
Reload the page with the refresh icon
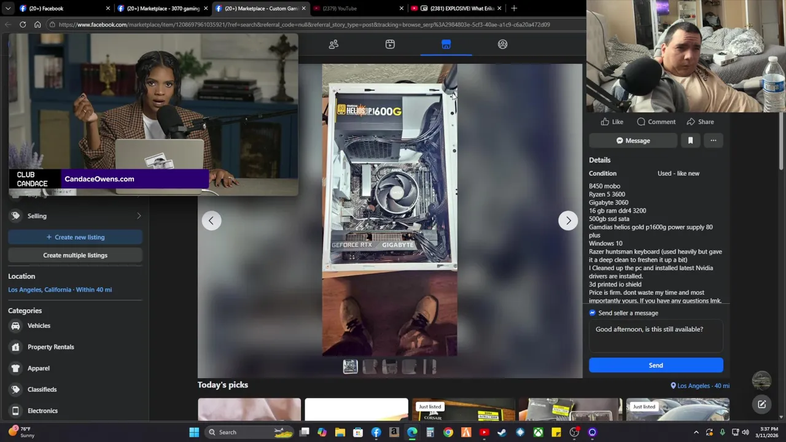pyautogui.click(x=23, y=25)
